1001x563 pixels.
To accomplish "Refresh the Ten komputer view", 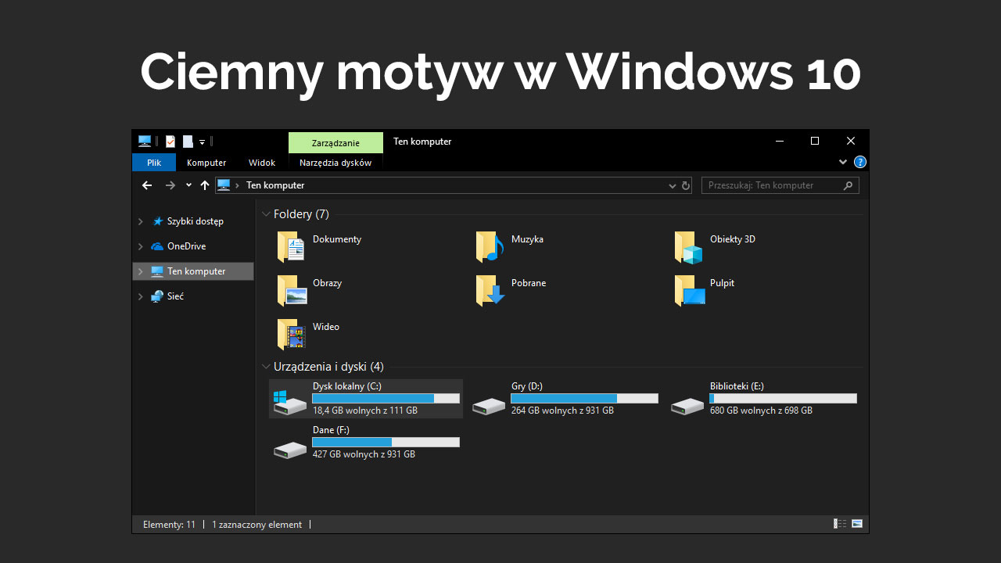I will [x=686, y=185].
